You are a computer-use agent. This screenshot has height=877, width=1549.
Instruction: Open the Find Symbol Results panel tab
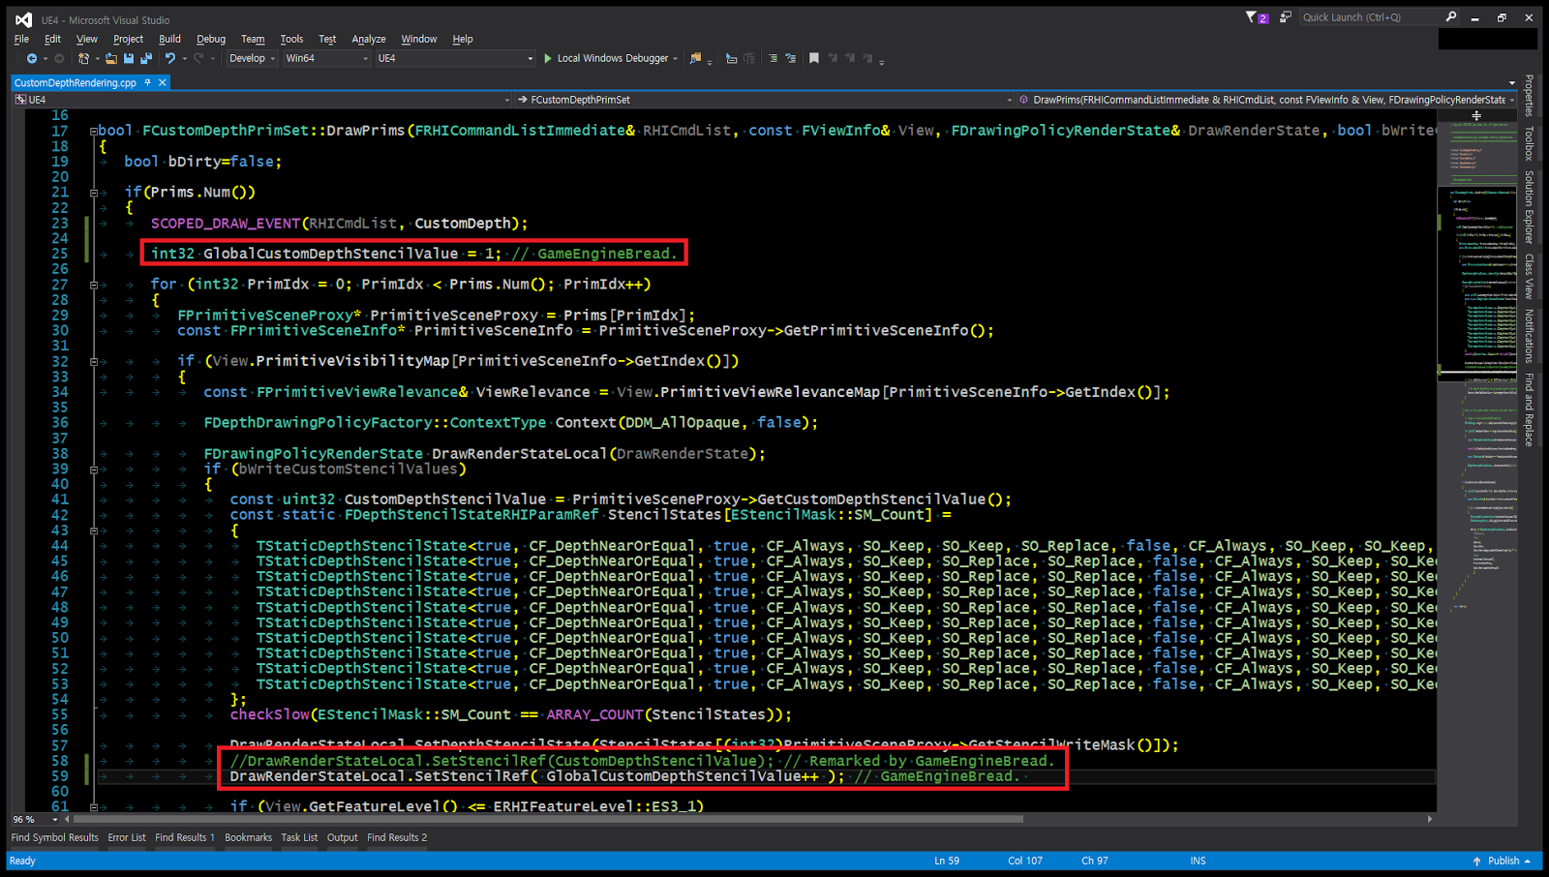click(55, 837)
